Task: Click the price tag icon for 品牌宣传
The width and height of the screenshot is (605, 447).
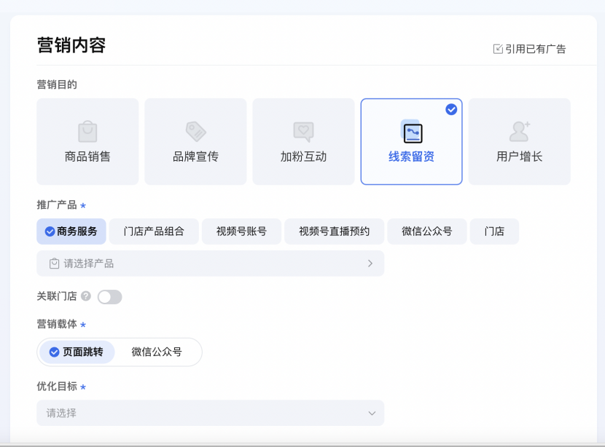Action: click(195, 132)
